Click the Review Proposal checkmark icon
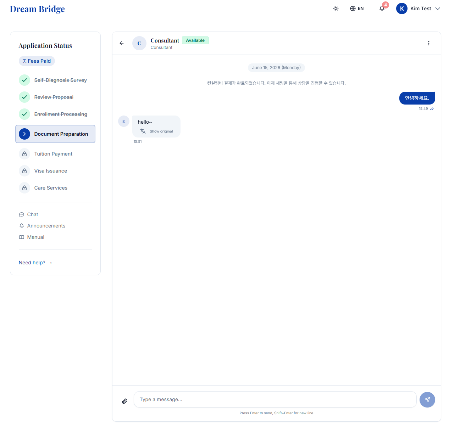449x427 pixels. pos(24,97)
